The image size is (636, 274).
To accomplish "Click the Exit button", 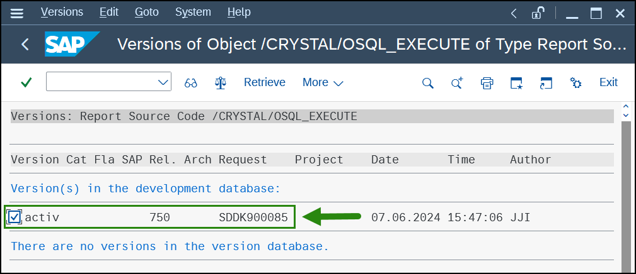I will (x=608, y=82).
